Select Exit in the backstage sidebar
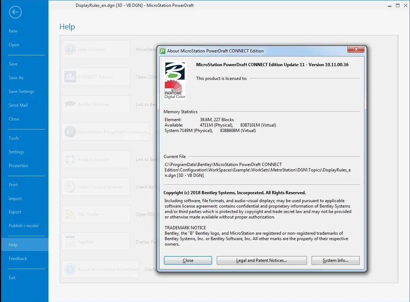This screenshot has width=410, height=302. pyautogui.click(x=12, y=278)
